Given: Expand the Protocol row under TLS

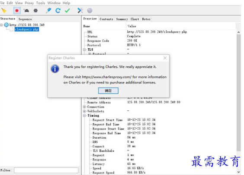Looking at the screenshot, I should 90,54.
